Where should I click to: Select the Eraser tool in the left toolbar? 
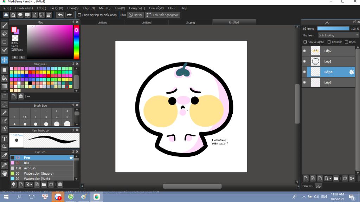pyautogui.click(x=4, y=34)
